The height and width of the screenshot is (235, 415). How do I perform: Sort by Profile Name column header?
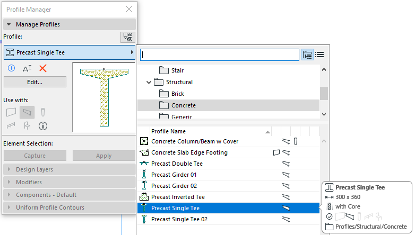(211, 131)
